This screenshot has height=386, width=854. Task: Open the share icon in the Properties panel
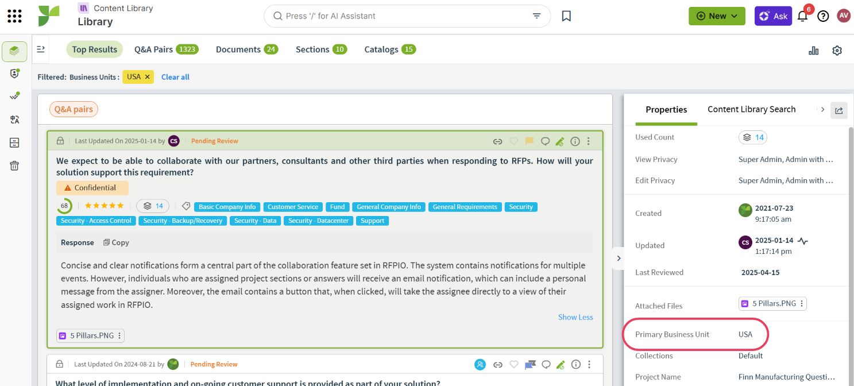tap(839, 110)
